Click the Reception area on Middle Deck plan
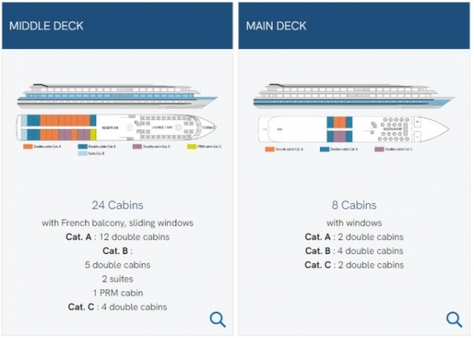This screenshot has height=338, width=474. 110,128
